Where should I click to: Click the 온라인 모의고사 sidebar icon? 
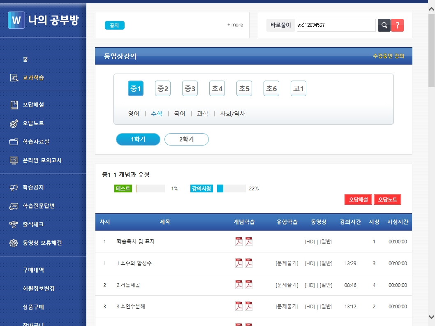tap(14, 160)
